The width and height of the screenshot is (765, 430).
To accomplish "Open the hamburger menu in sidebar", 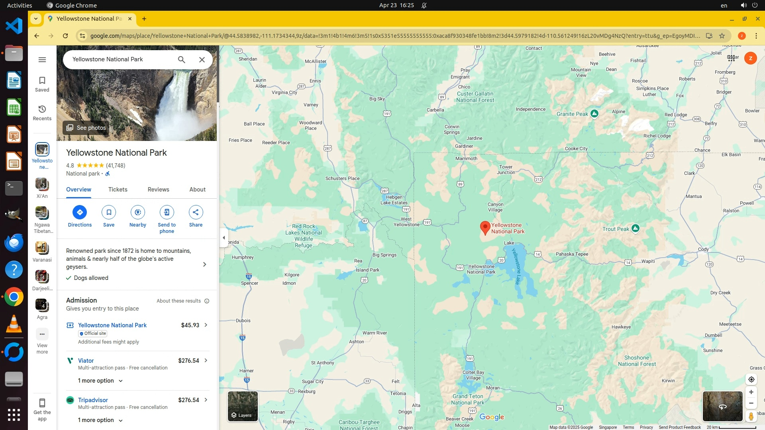I will [42, 60].
